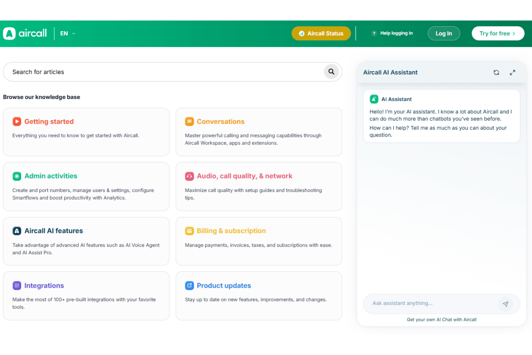
Task: Click the Aircall logo icon
Action: [x=9, y=33]
